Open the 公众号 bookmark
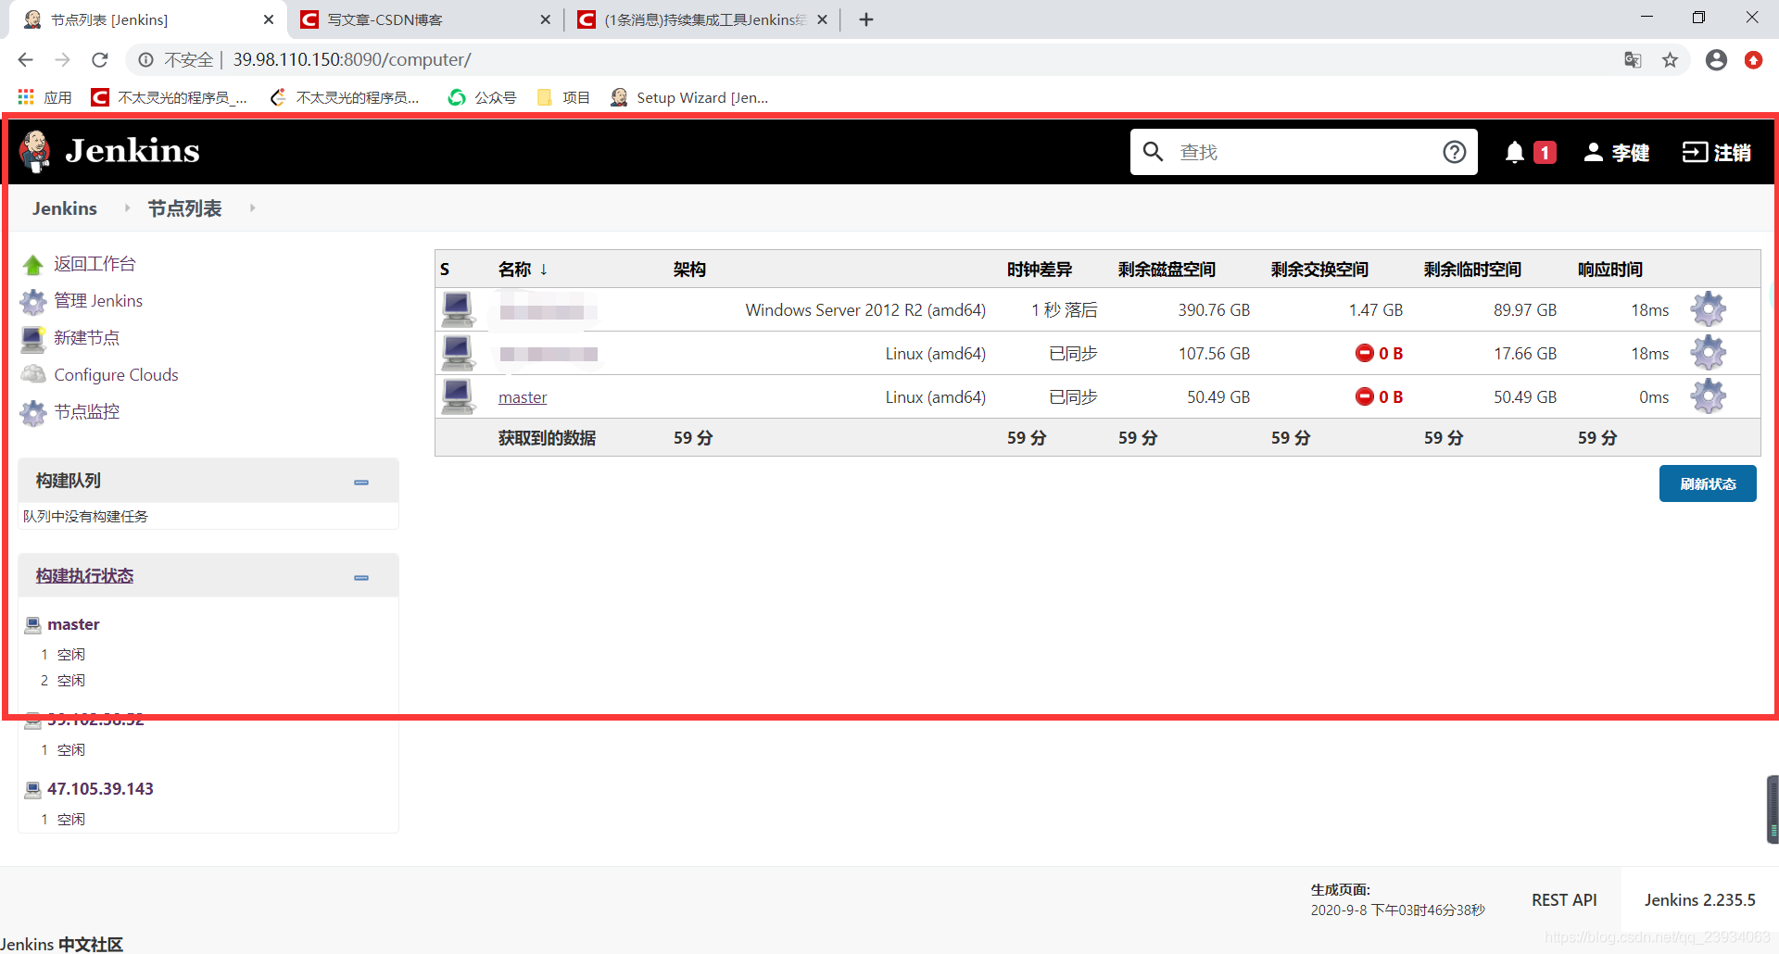 (482, 97)
